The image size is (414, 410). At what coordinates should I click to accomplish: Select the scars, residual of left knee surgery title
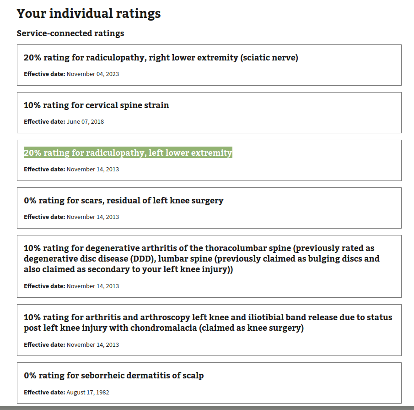(x=124, y=201)
